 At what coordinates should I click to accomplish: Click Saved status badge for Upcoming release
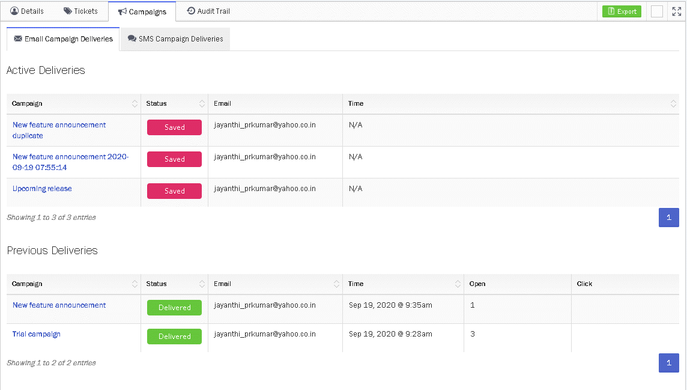pyautogui.click(x=174, y=191)
